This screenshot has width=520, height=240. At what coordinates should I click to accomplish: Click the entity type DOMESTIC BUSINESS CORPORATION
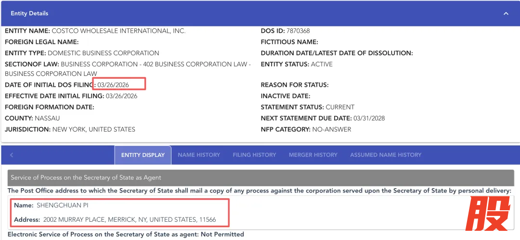tap(104, 53)
